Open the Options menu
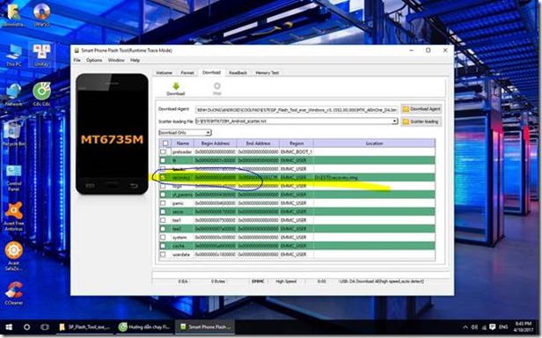542x338 pixels. [x=94, y=60]
